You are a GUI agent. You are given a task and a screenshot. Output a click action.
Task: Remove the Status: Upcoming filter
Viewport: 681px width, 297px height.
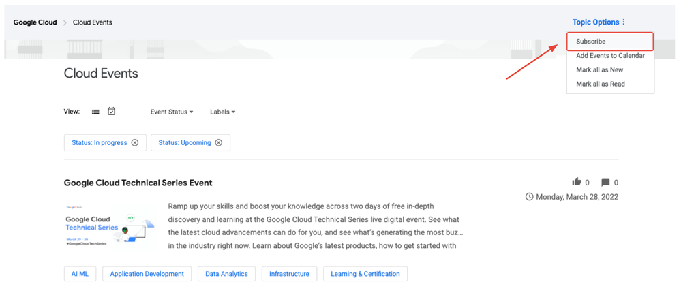click(x=218, y=142)
